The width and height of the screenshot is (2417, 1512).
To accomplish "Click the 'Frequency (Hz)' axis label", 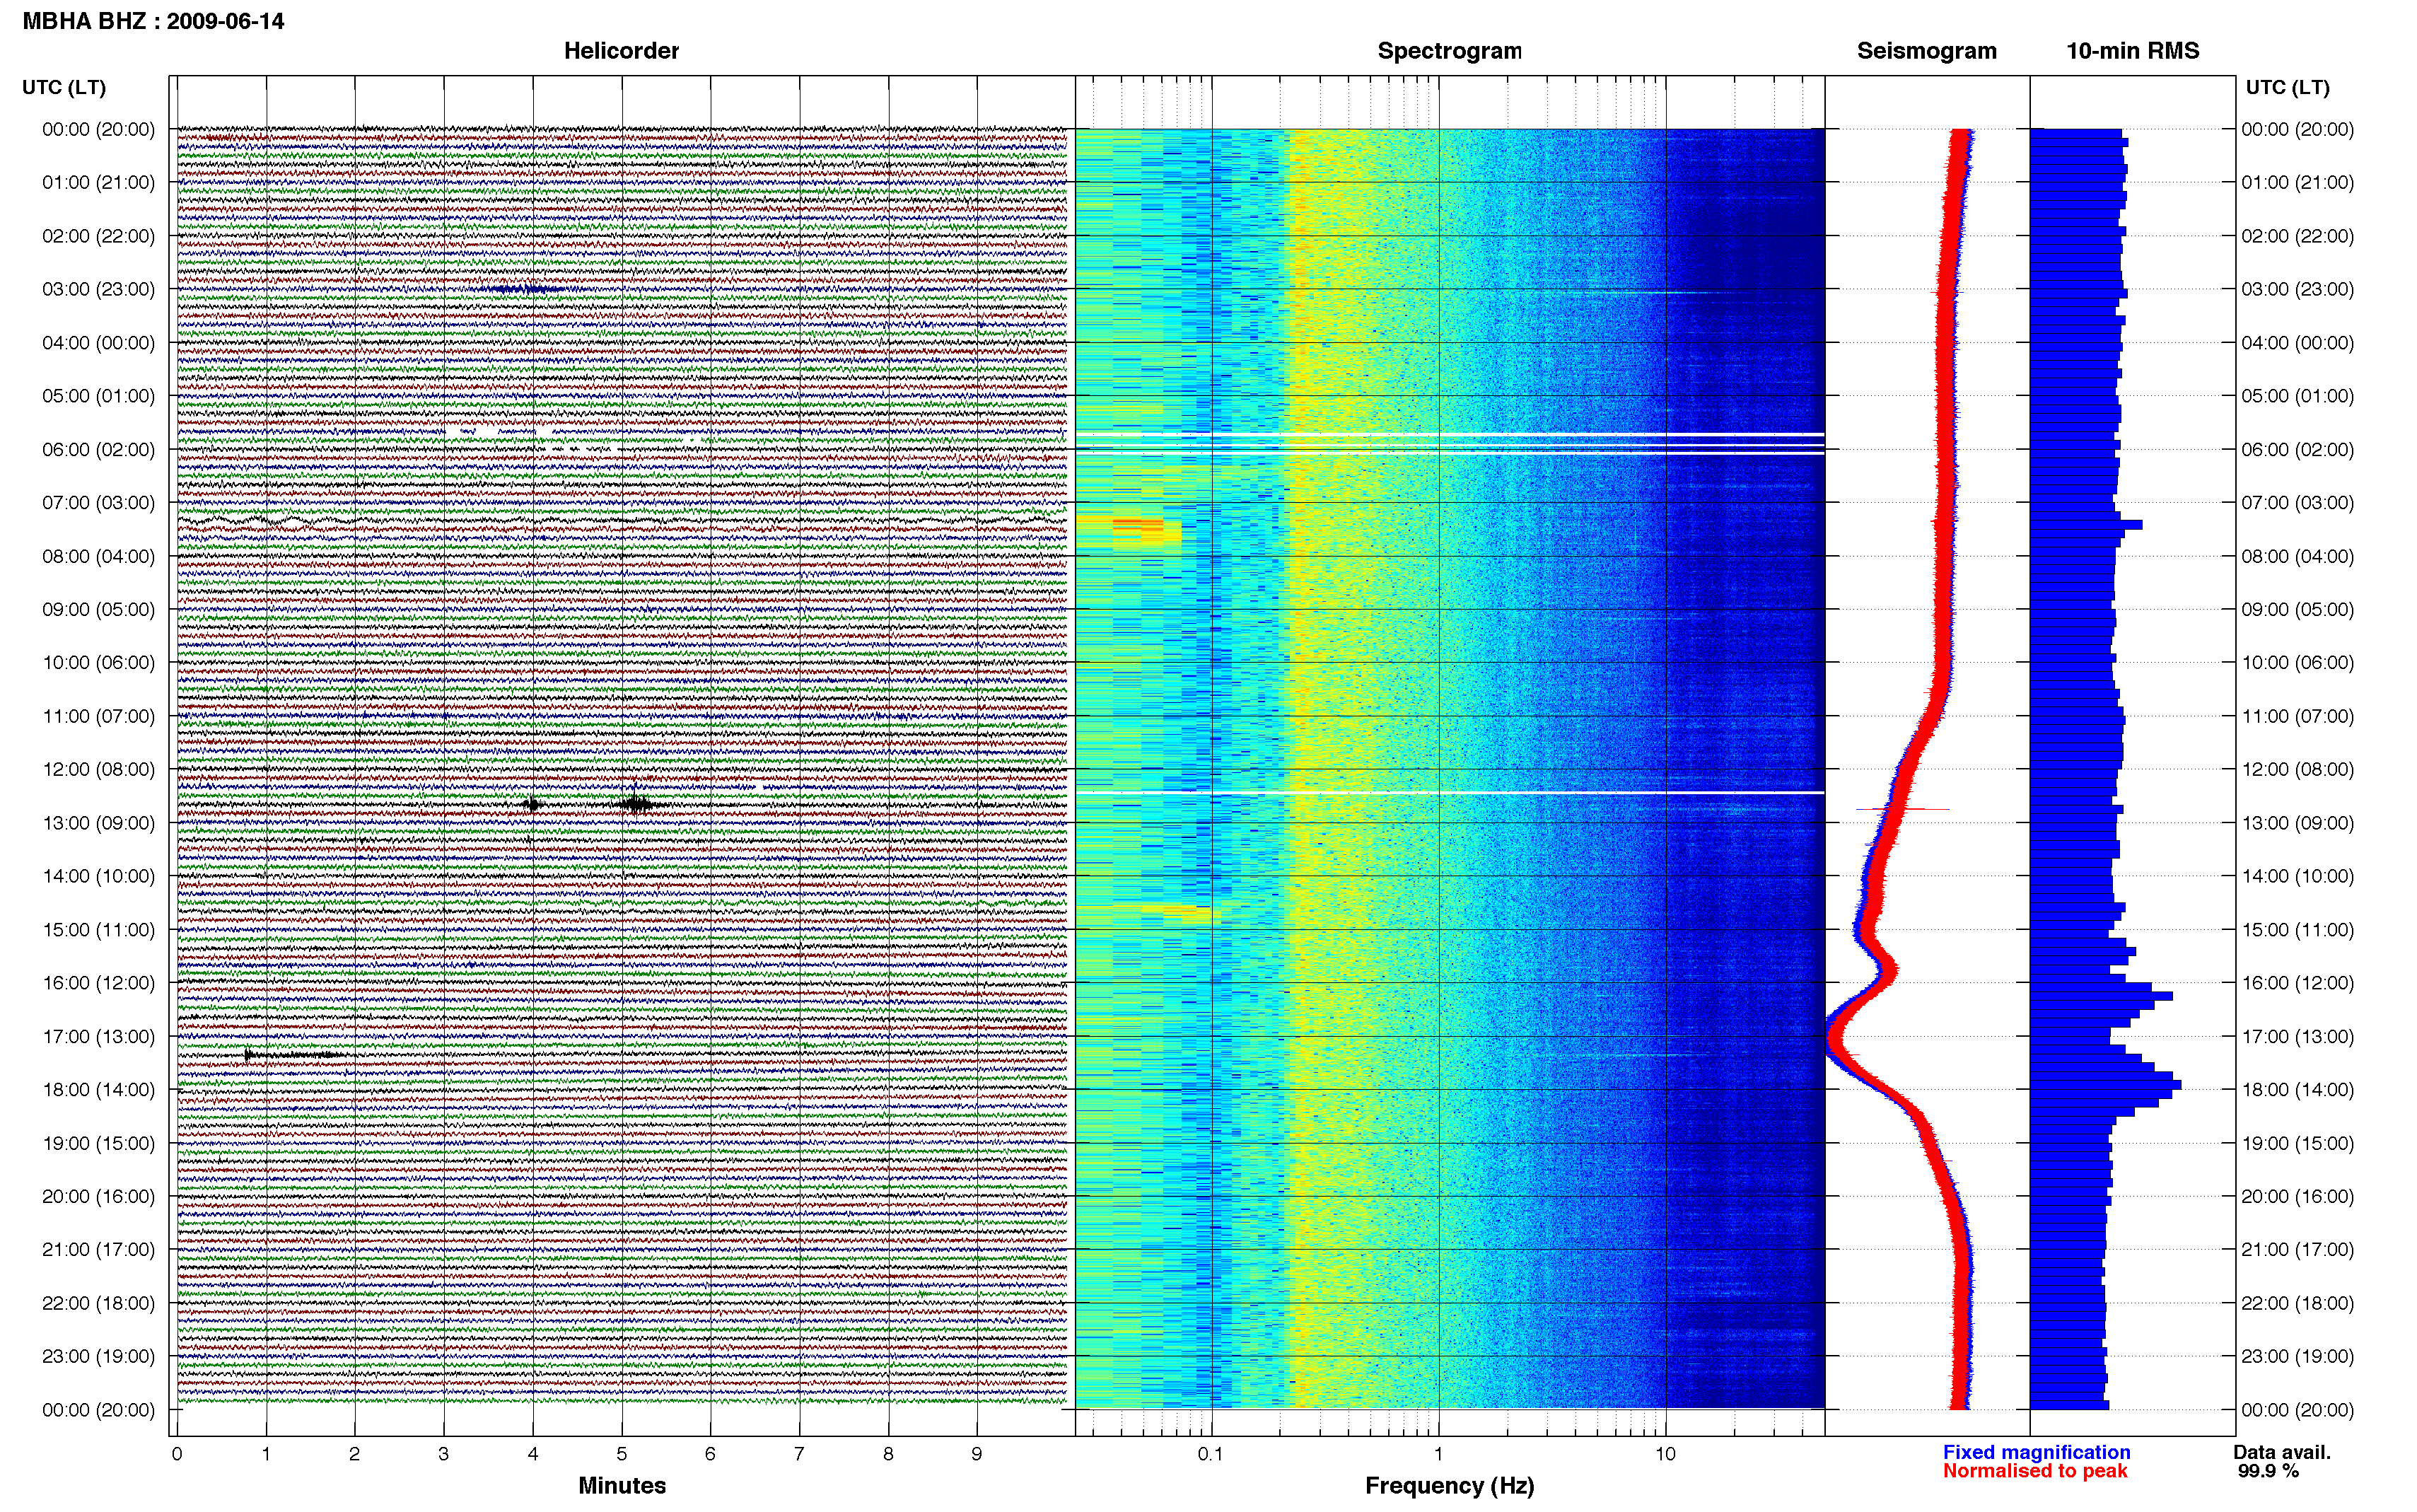I will click(x=1450, y=1485).
